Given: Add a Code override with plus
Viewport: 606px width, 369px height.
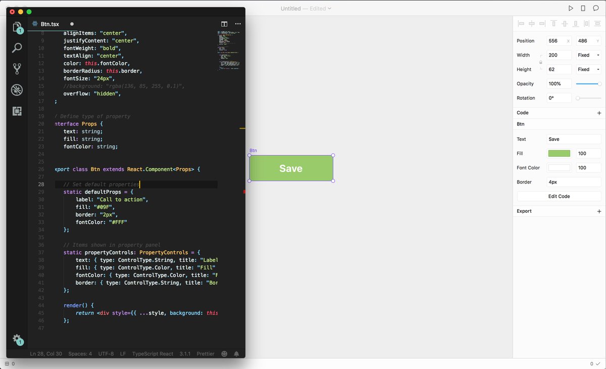Looking at the screenshot, I should click(599, 113).
